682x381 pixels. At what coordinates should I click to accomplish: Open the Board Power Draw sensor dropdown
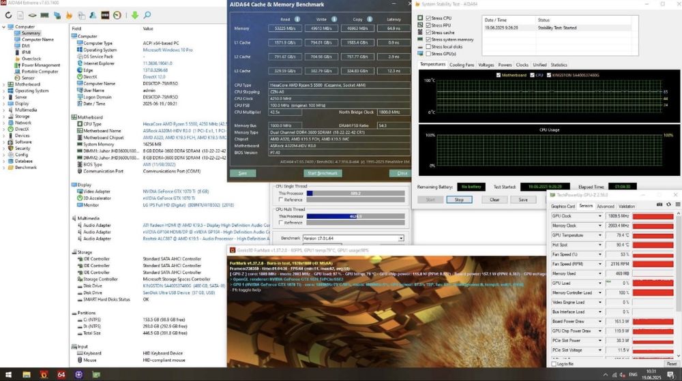coord(599,321)
